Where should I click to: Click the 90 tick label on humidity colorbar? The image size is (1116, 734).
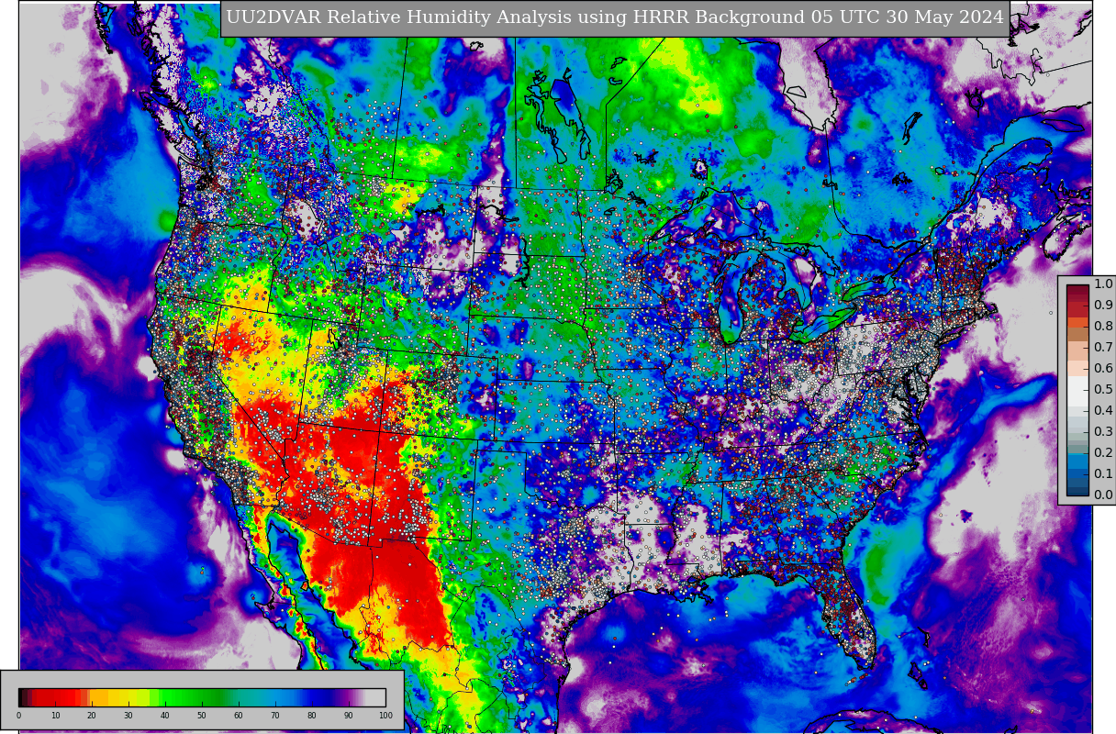coord(349,716)
